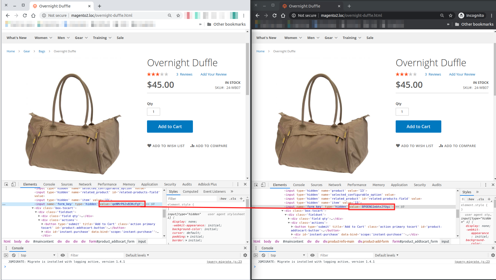Screen dimensions: 496x280
Task: Click Bags breadcrumb on left page
Action: tap(42, 51)
